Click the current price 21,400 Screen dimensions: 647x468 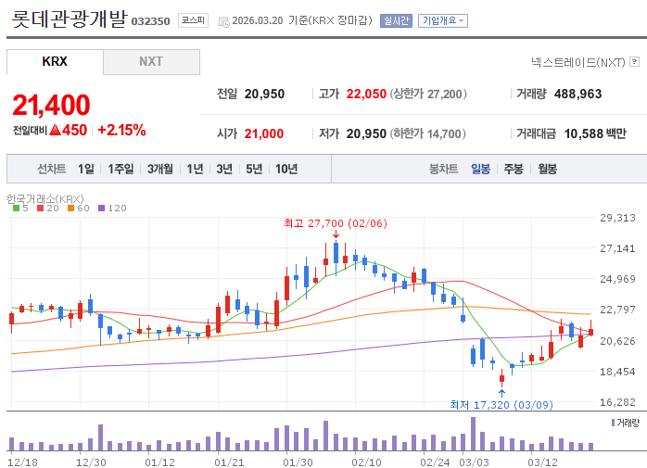(51, 105)
